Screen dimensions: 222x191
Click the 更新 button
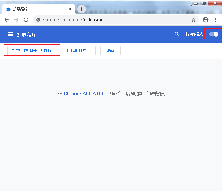click(x=110, y=50)
